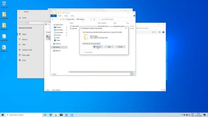
Task: Click taskbar search box
Action: 24,115
